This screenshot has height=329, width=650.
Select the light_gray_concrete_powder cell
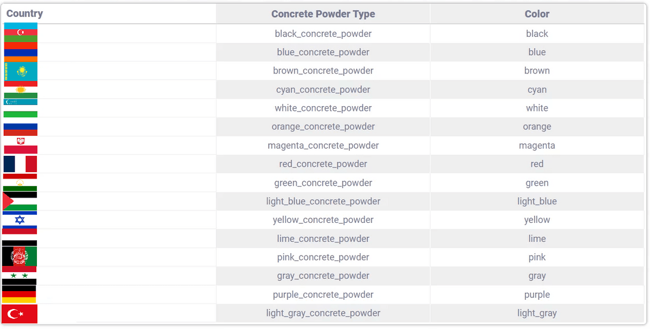pyautogui.click(x=323, y=313)
